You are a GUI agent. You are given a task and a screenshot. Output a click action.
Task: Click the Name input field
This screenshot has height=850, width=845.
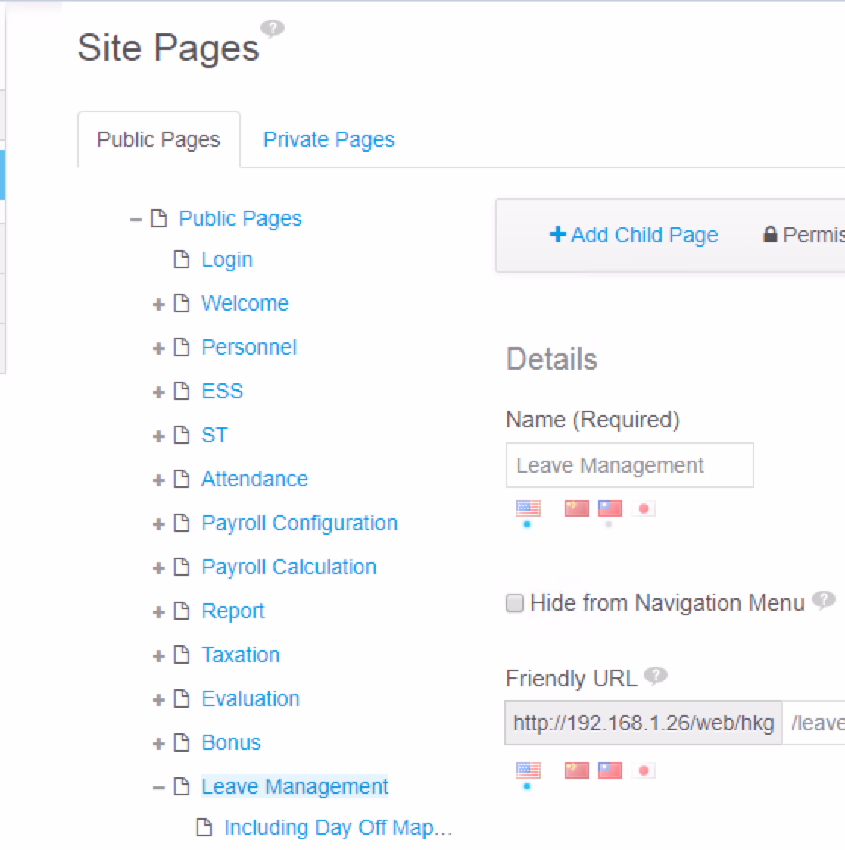(x=629, y=465)
